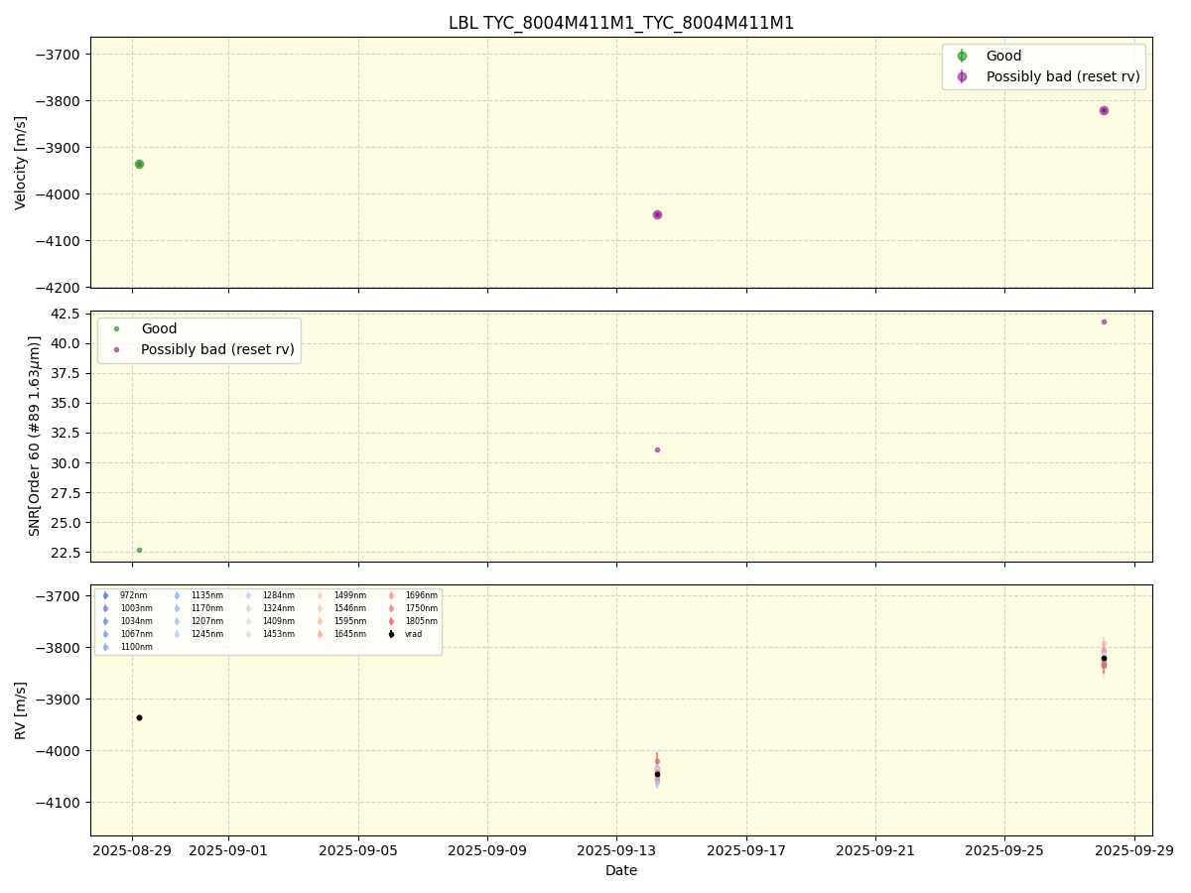Click the purple SNR point near 31
Image resolution: width=1191 pixels, height=893 pixels.
point(657,449)
